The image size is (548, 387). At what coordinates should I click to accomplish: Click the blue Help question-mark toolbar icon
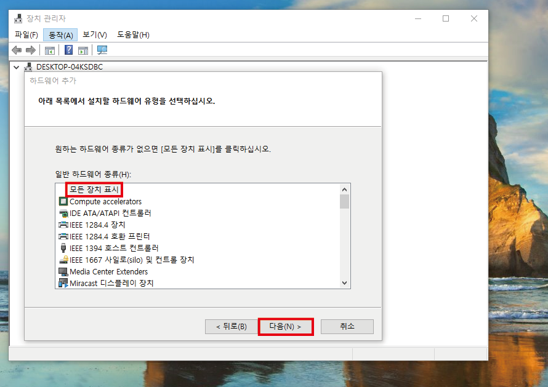[x=69, y=50]
